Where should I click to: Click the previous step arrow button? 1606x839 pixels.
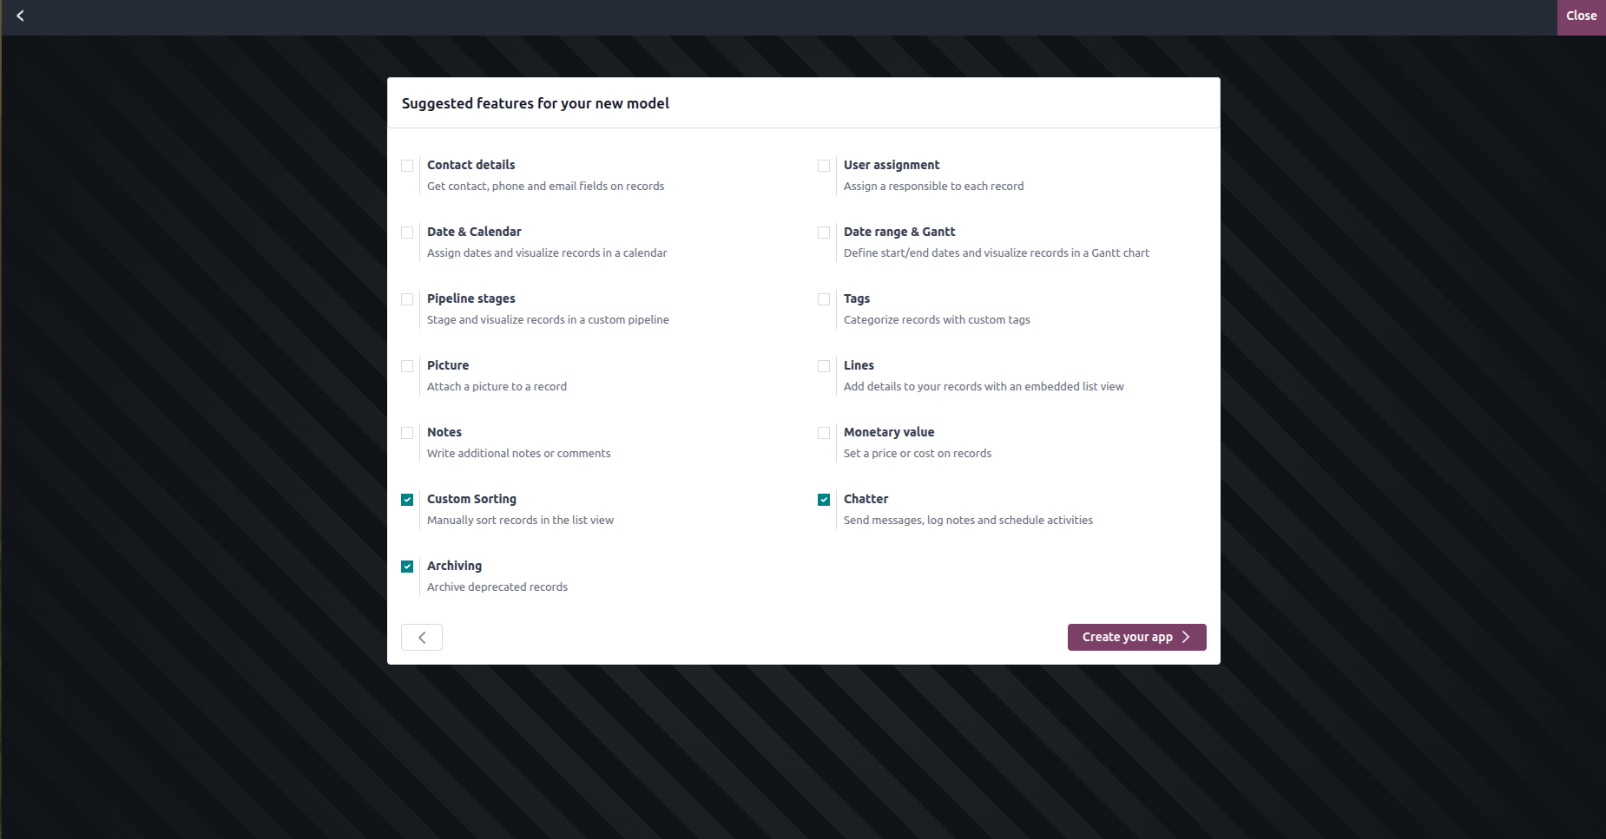point(422,638)
